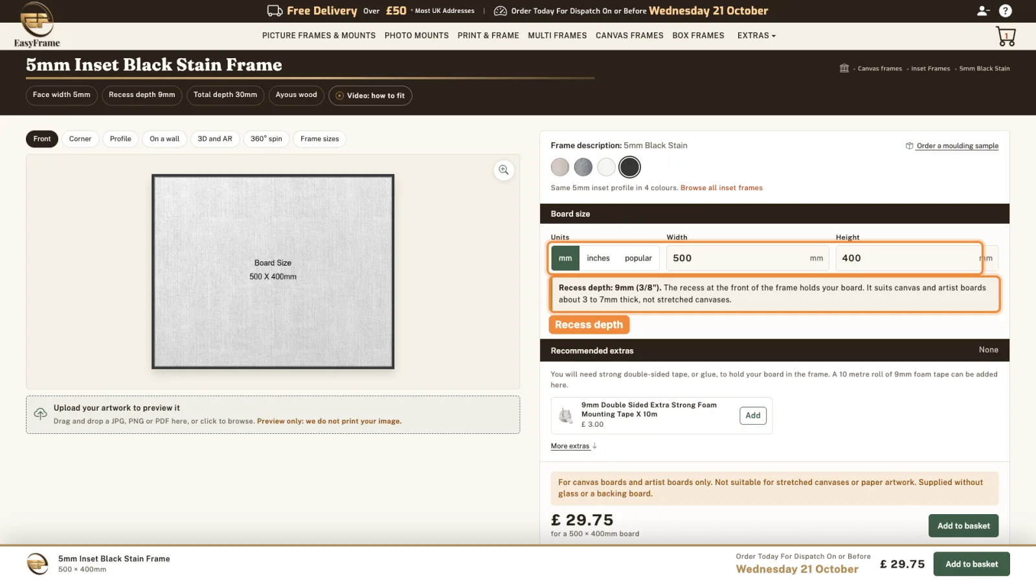The image size is (1036, 582).
Task: Add the foam mounting tape
Action: coord(753,416)
